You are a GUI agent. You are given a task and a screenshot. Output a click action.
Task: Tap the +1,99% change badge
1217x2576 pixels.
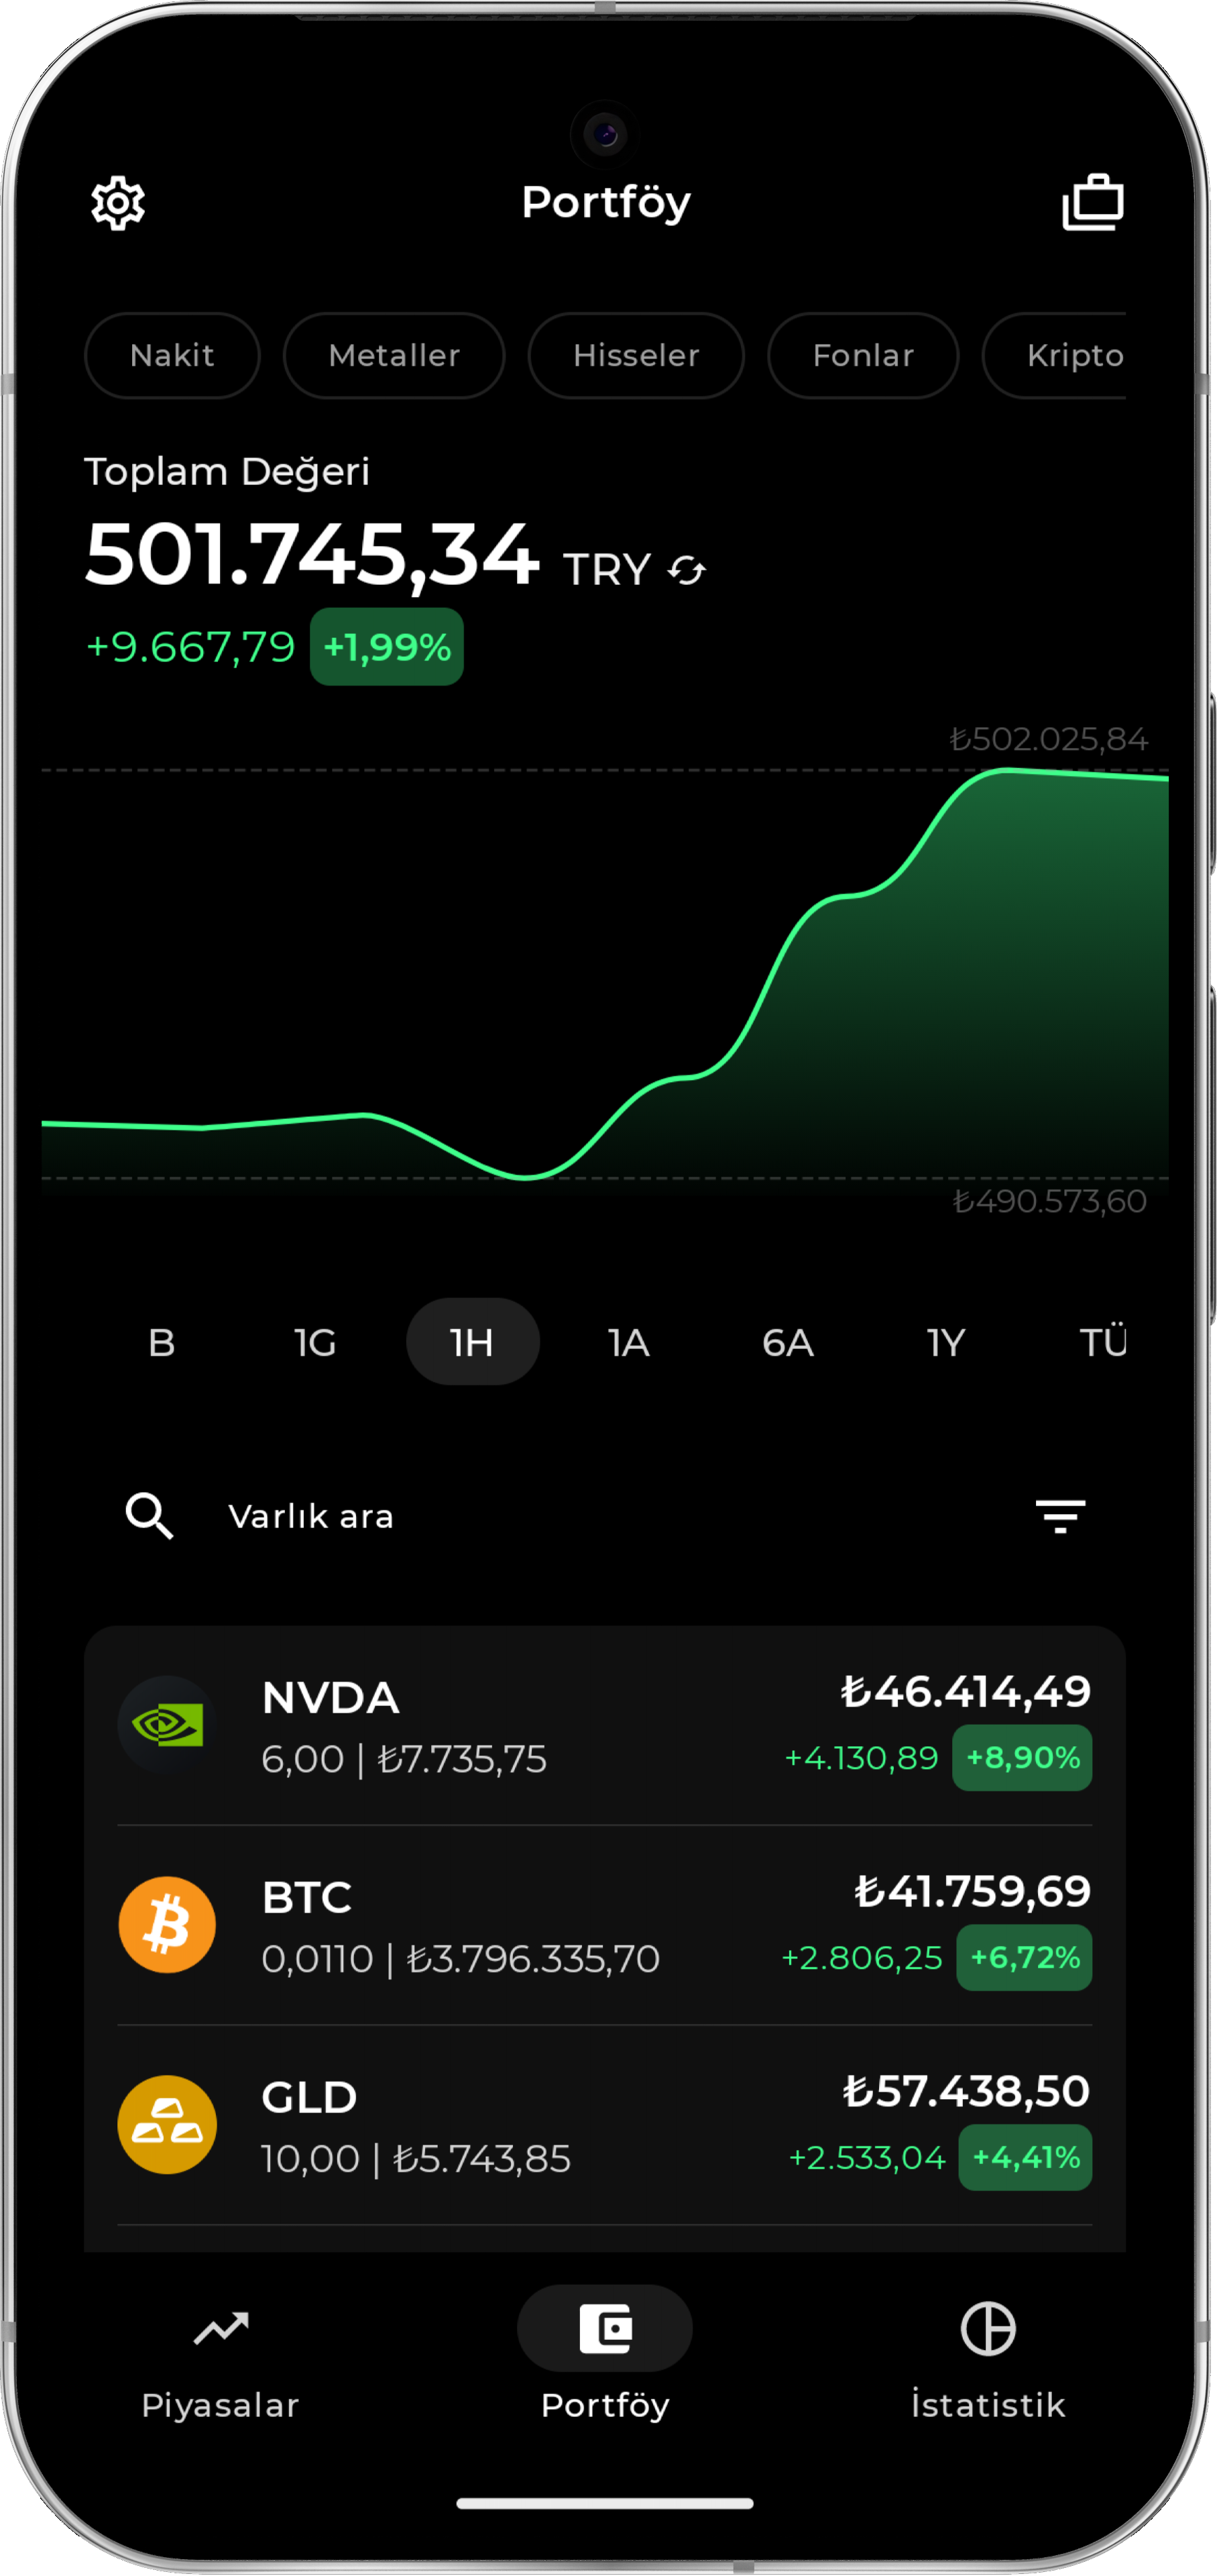pos(387,647)
